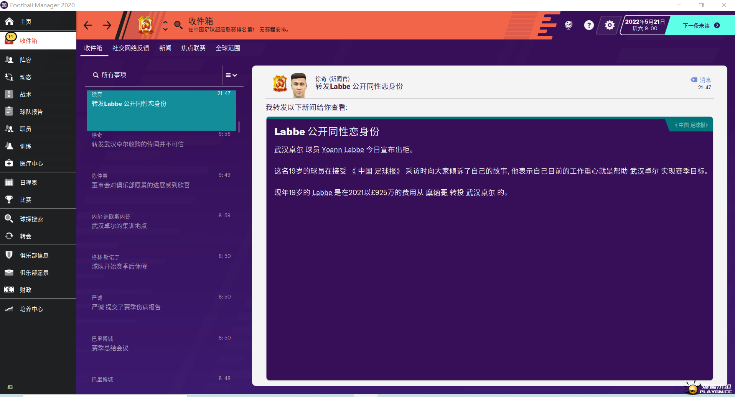This screenshot has width=735, height=397.
Task: Open the search magnifier in header
Action: (x=178, y=25)
